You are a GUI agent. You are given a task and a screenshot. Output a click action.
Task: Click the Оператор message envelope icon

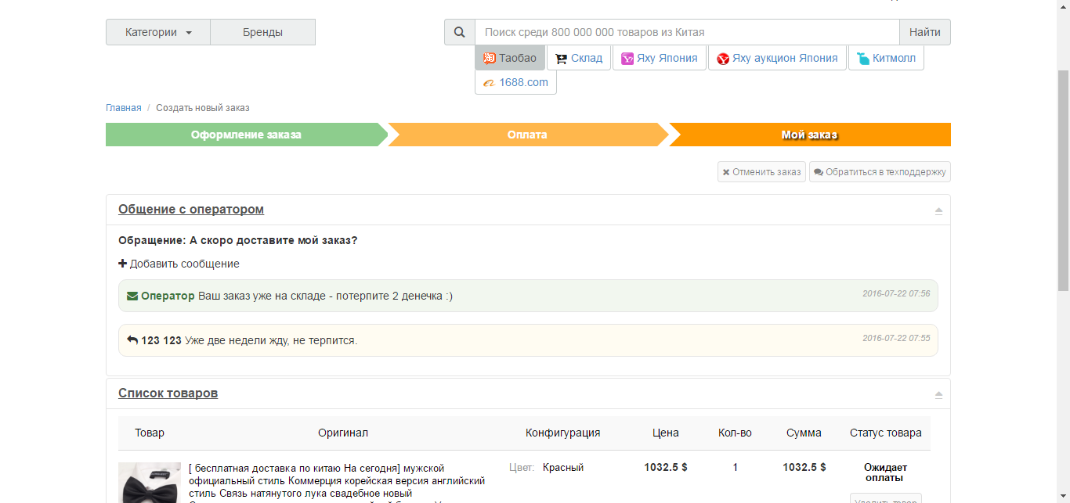[x=132, y=296]
